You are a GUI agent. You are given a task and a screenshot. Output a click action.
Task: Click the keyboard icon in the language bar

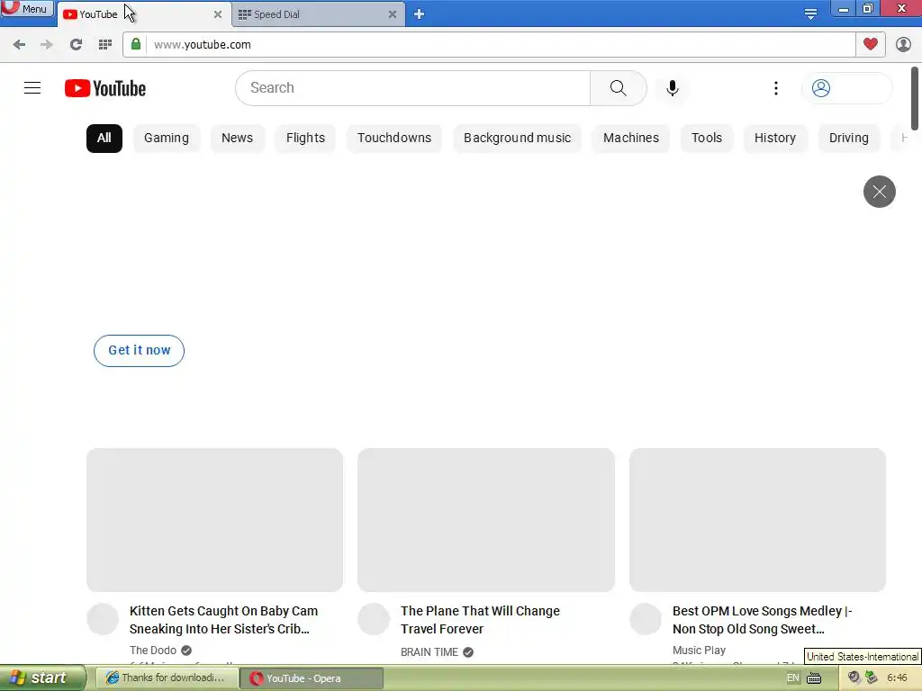pos(814,678)
